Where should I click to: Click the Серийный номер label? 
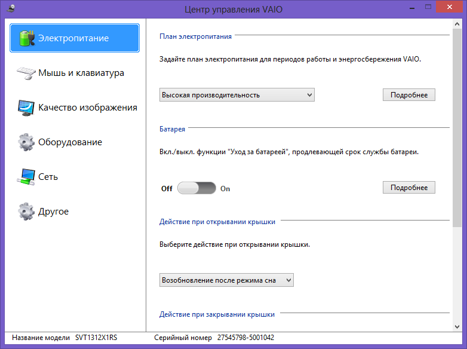(183, 338)
